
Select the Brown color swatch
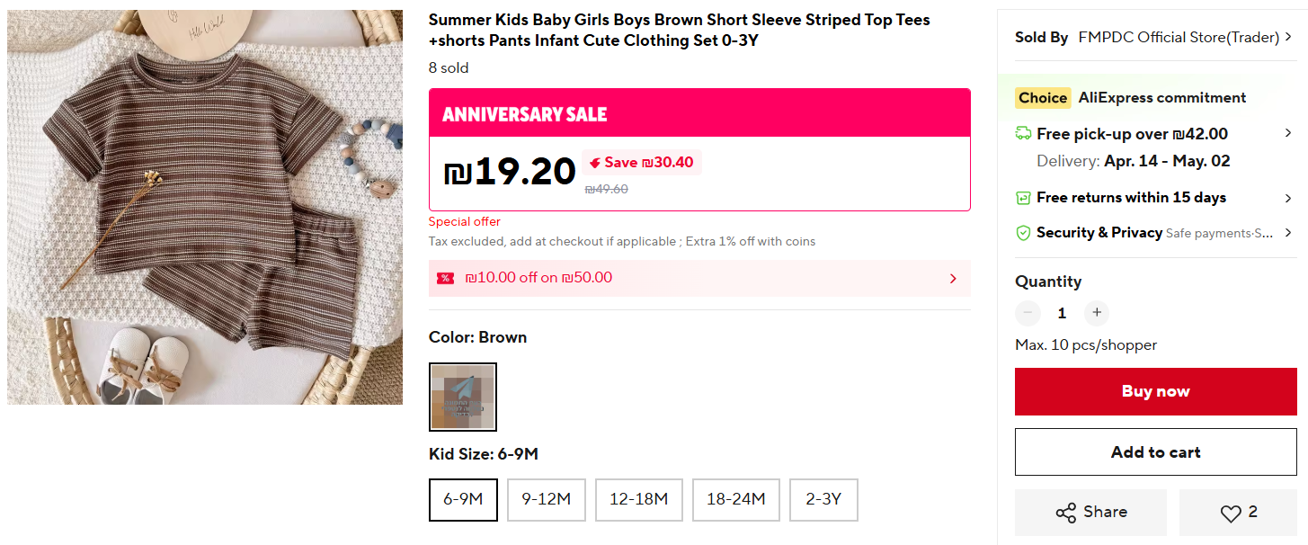[x=463, y=397]
